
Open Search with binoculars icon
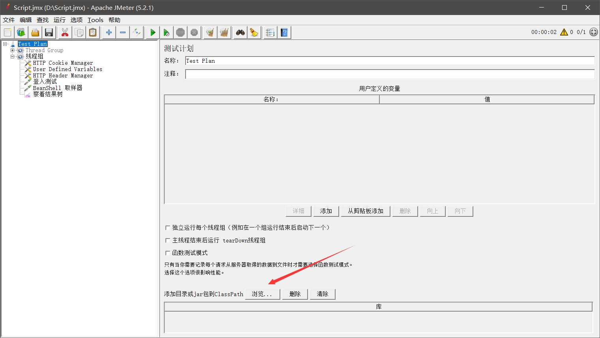pyautogui.click(x=240, y=32)
